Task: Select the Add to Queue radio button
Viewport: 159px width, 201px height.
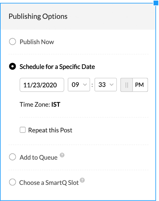Action: (12, 157)
